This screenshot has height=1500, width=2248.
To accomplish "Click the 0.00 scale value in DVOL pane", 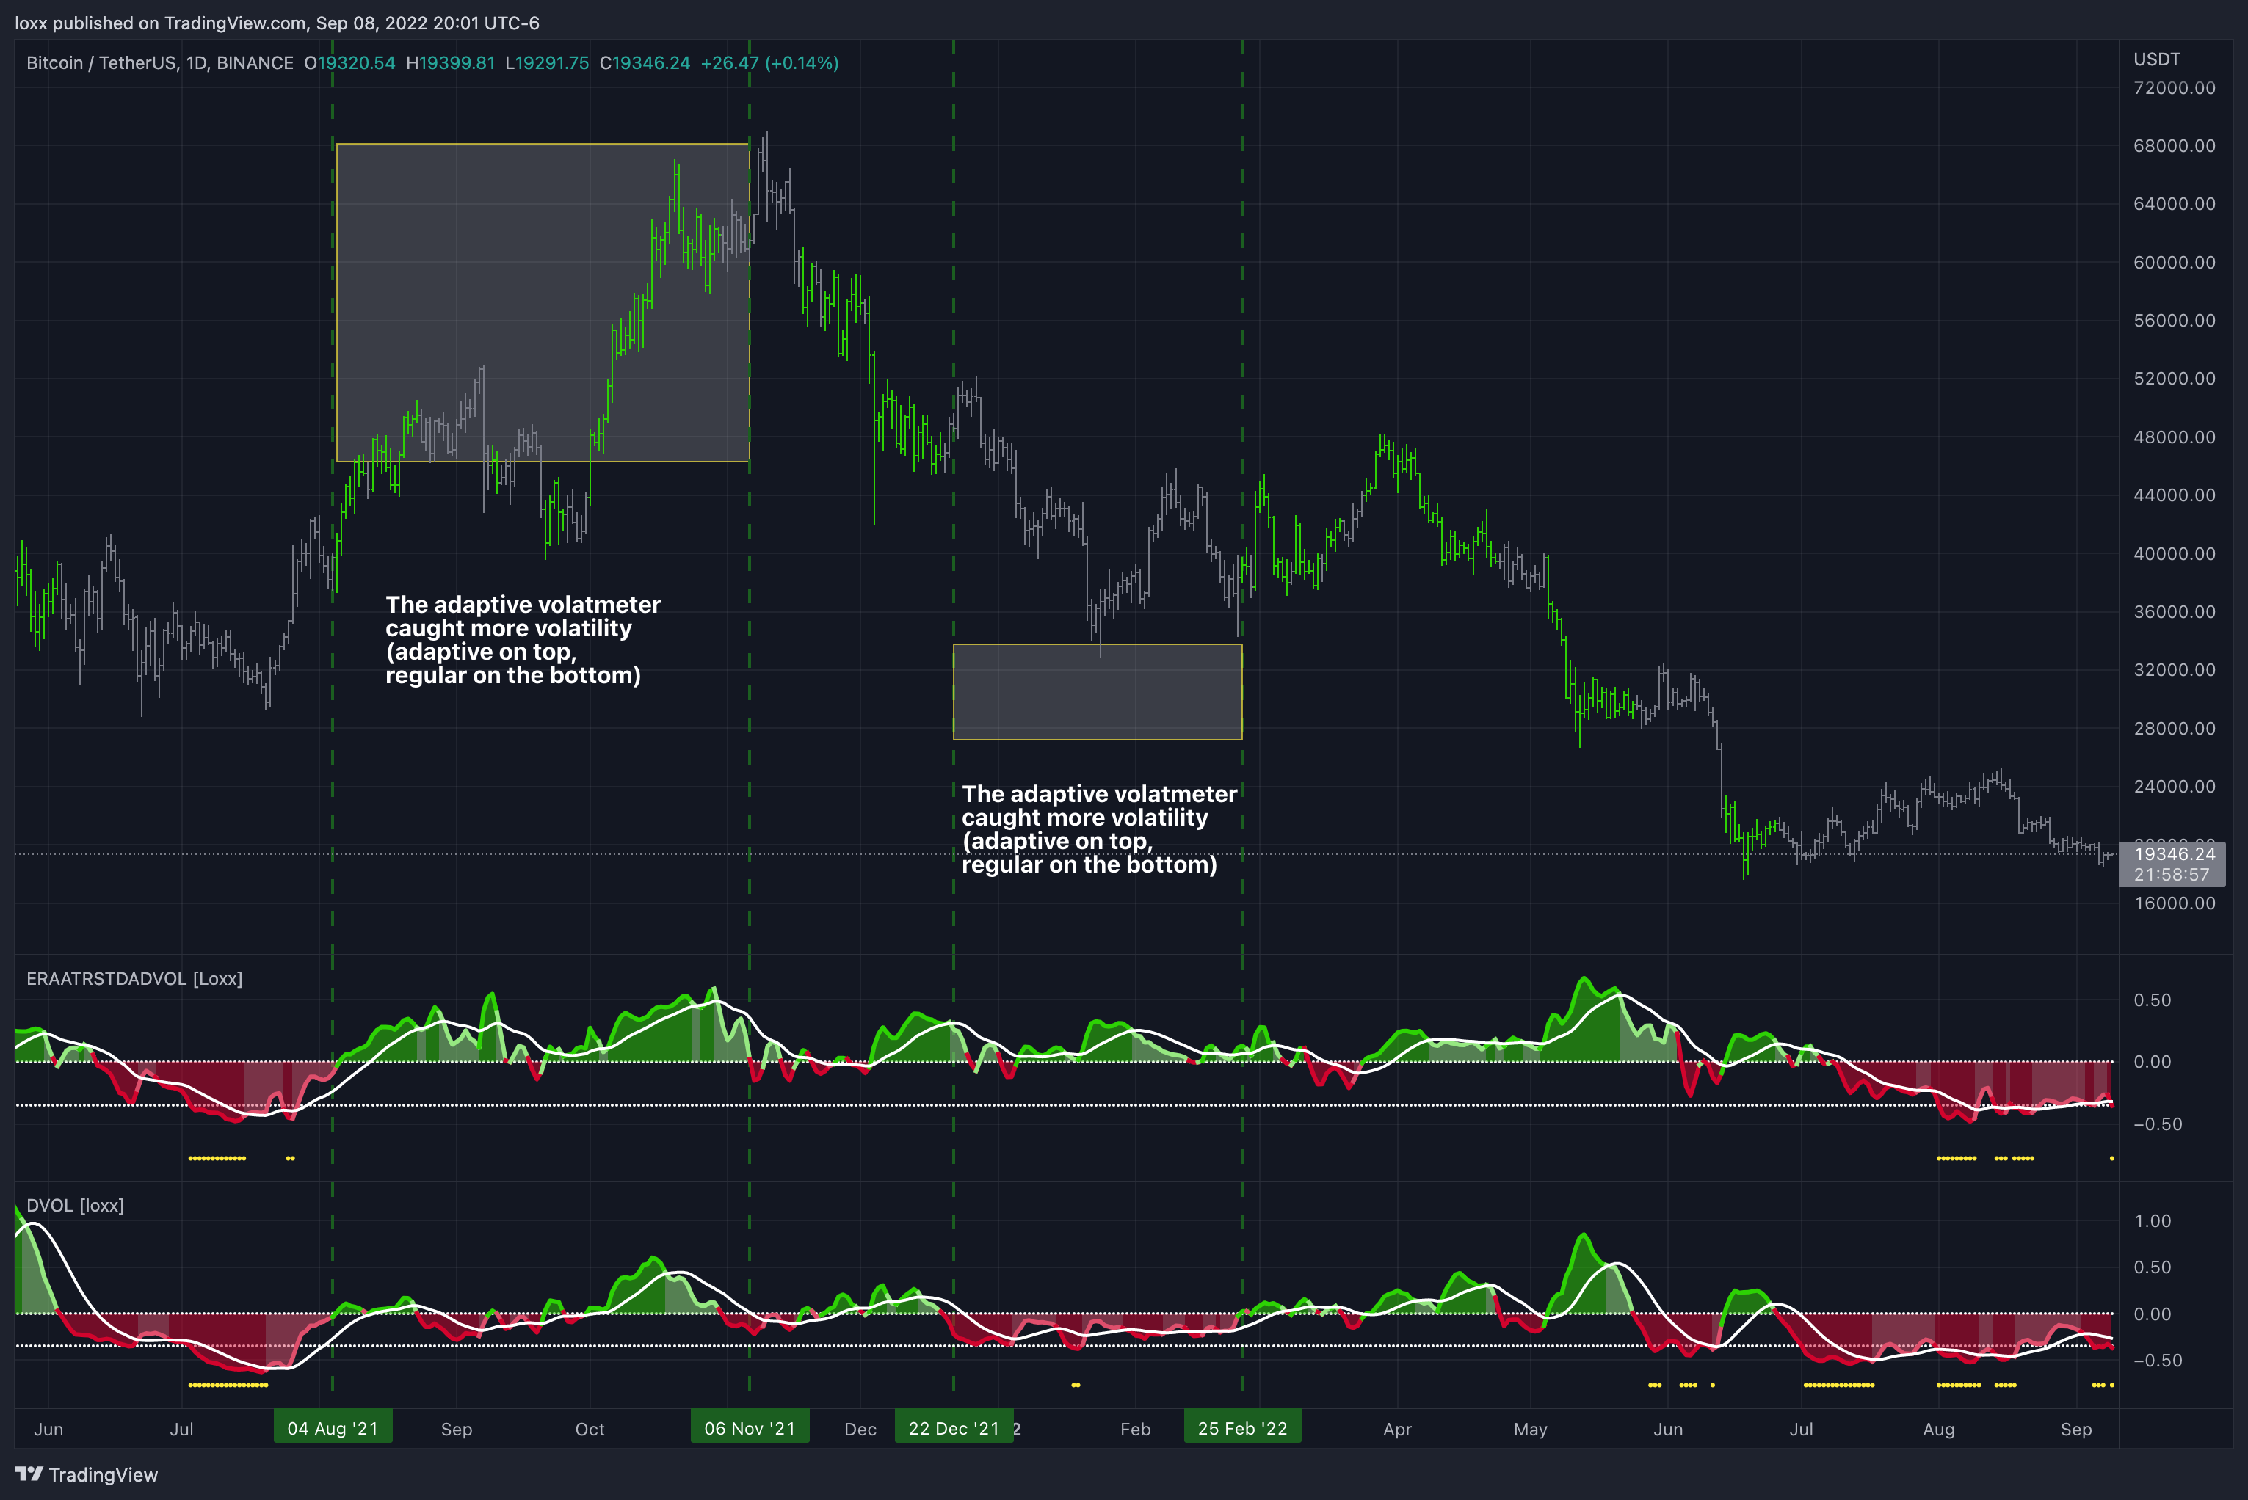I will 2153,1314.
